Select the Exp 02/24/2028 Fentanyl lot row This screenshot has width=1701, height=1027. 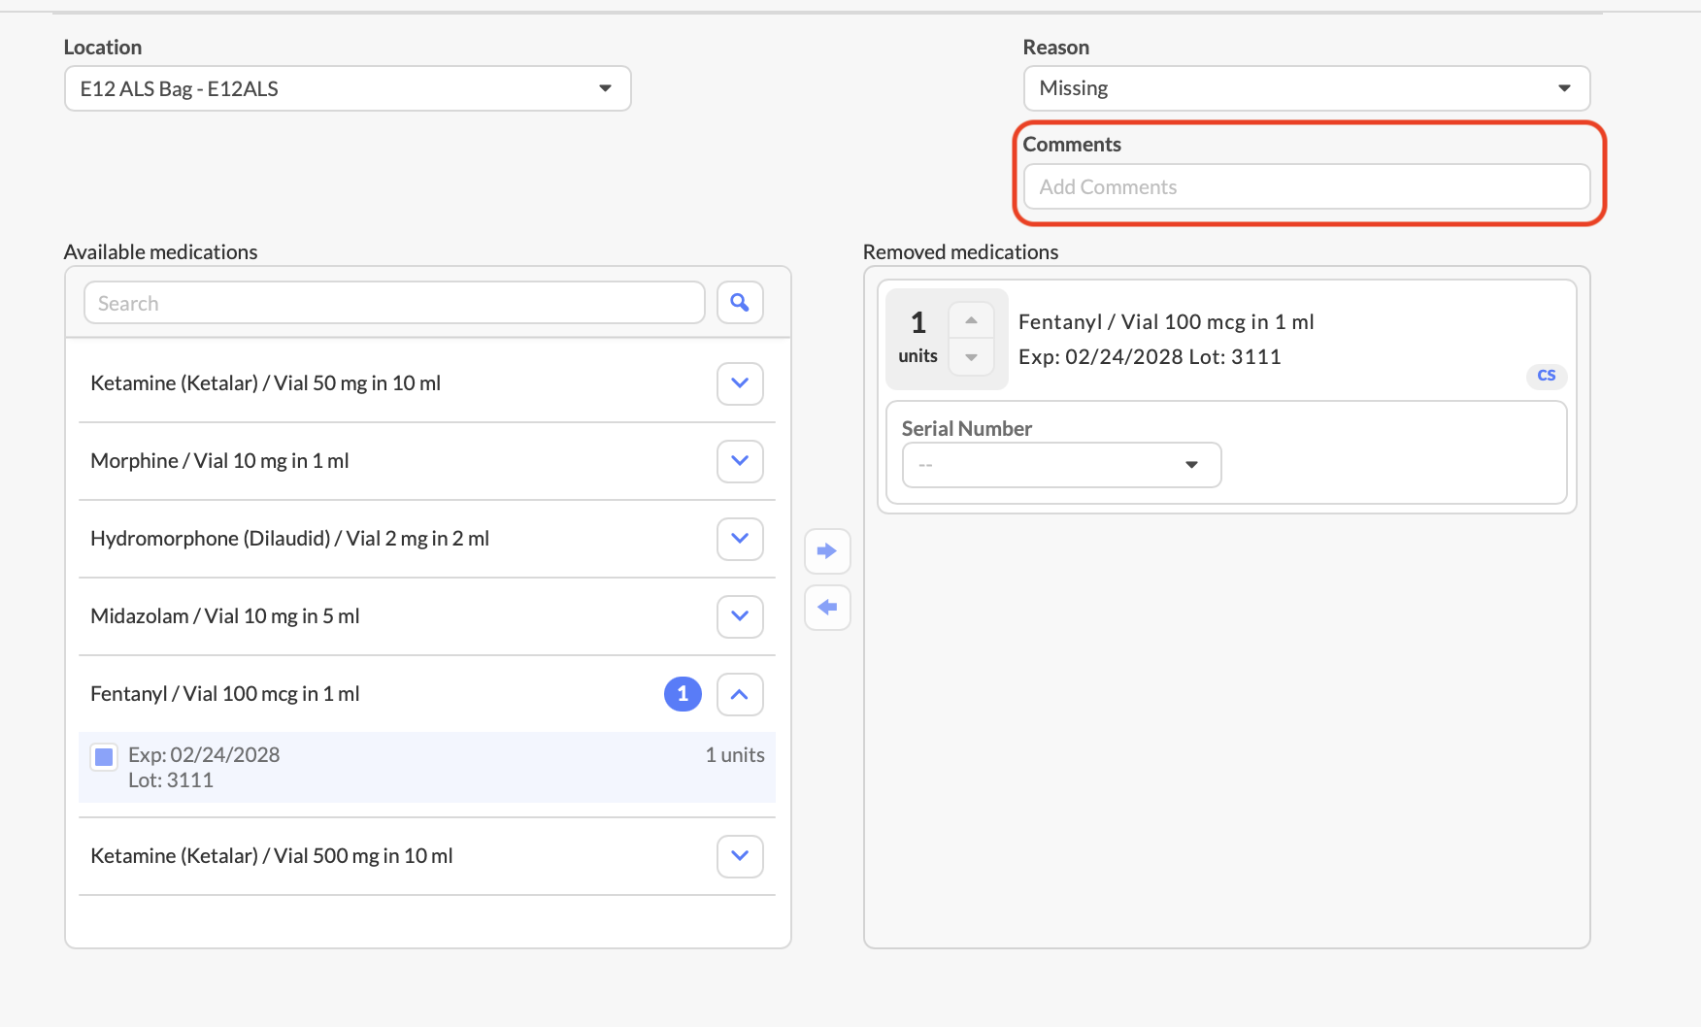(427, 767)
